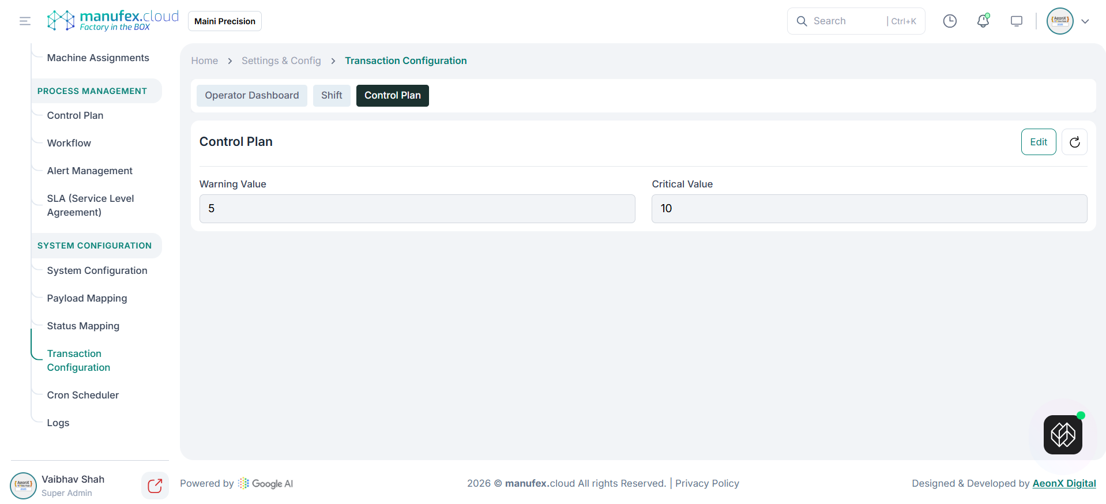Click the Maini Precision company button
The image size is (1106, 504).
(225, 21)
